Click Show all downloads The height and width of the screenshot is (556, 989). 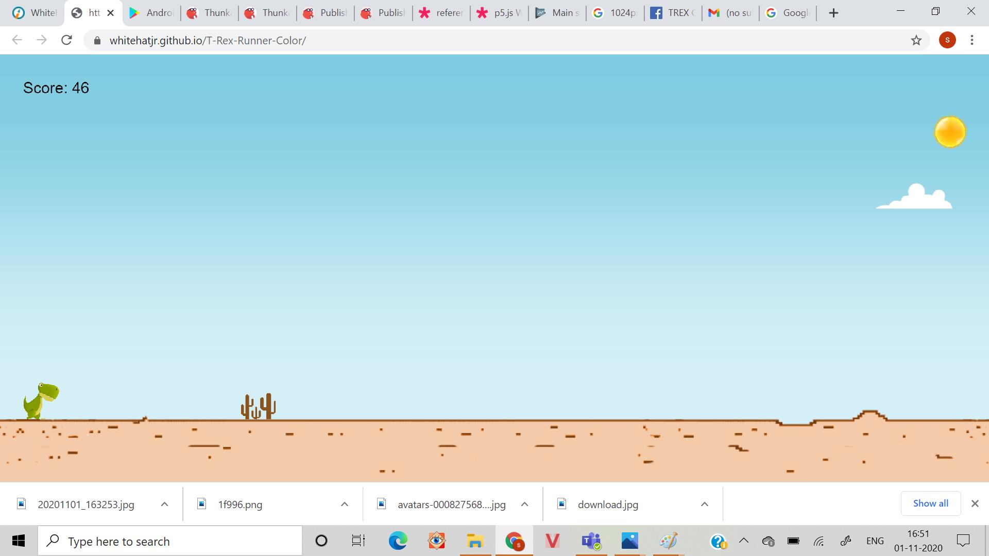pos(930,503)
